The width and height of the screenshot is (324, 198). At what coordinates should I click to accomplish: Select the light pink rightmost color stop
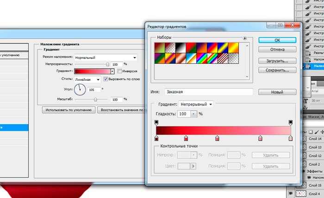(291, 138)
